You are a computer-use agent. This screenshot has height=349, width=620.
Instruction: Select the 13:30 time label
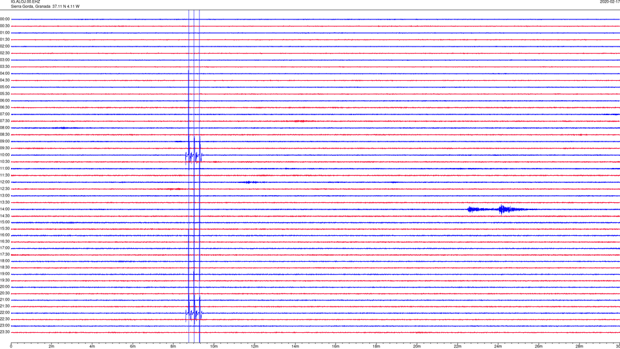tap(5, 202)
